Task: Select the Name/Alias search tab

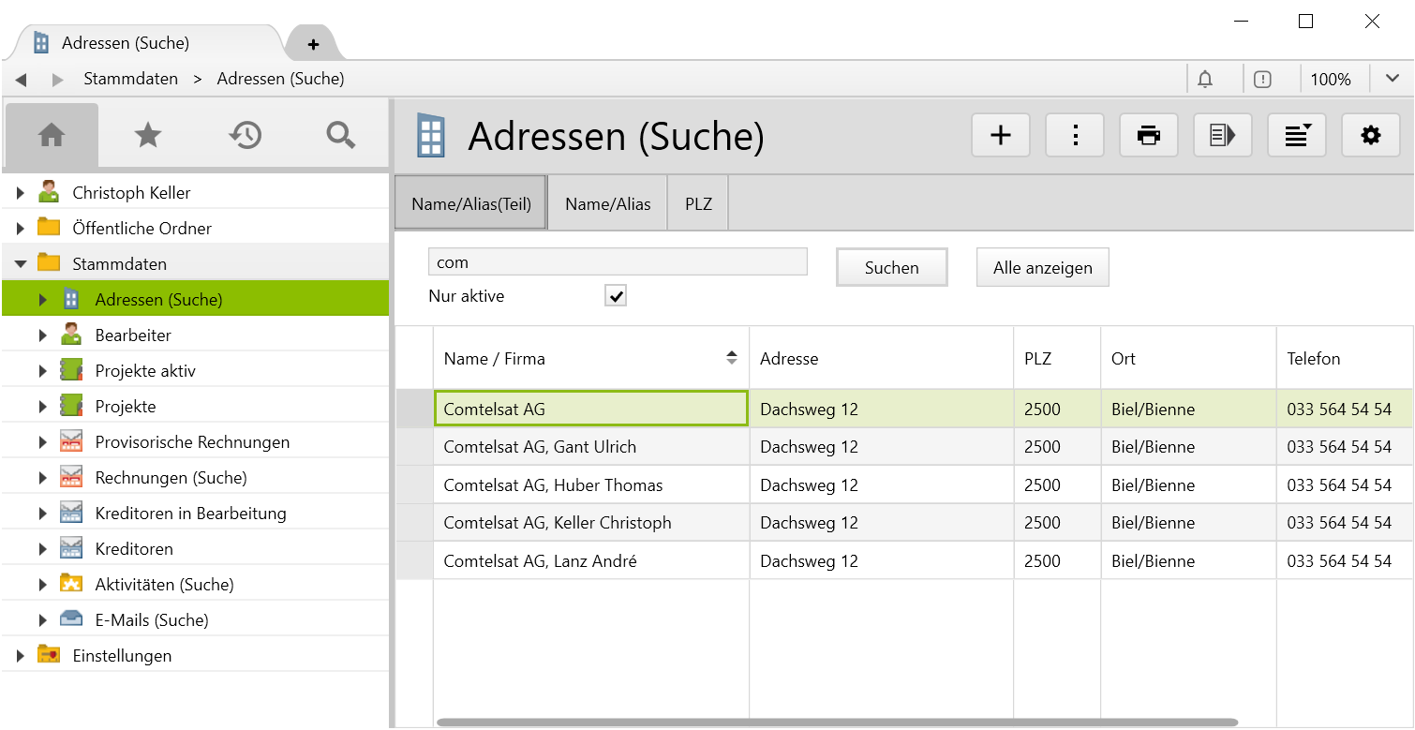Action: click(607, 203)
